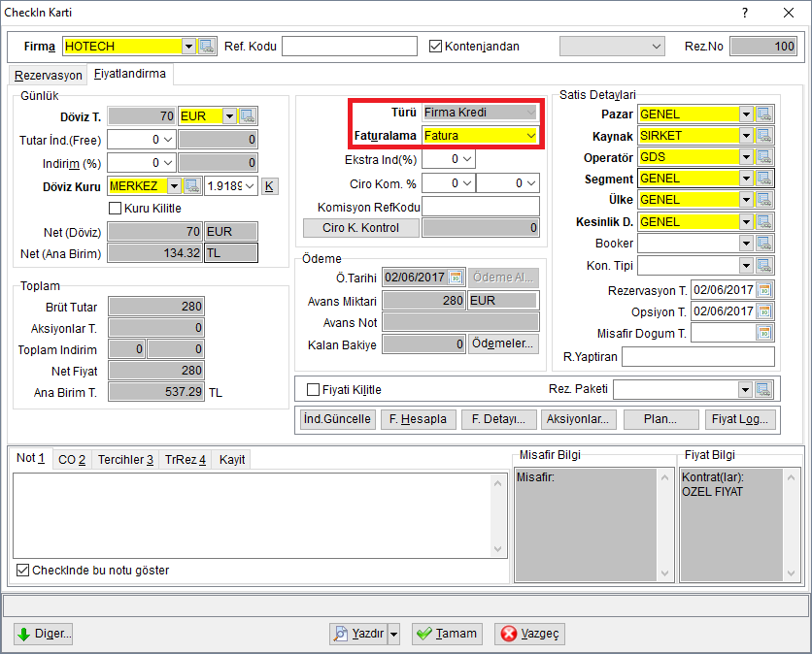The width and height of the screenshot is (812, 654).
Task: Toggle the Kontenjandan checkbox
Action: (435, 47)
